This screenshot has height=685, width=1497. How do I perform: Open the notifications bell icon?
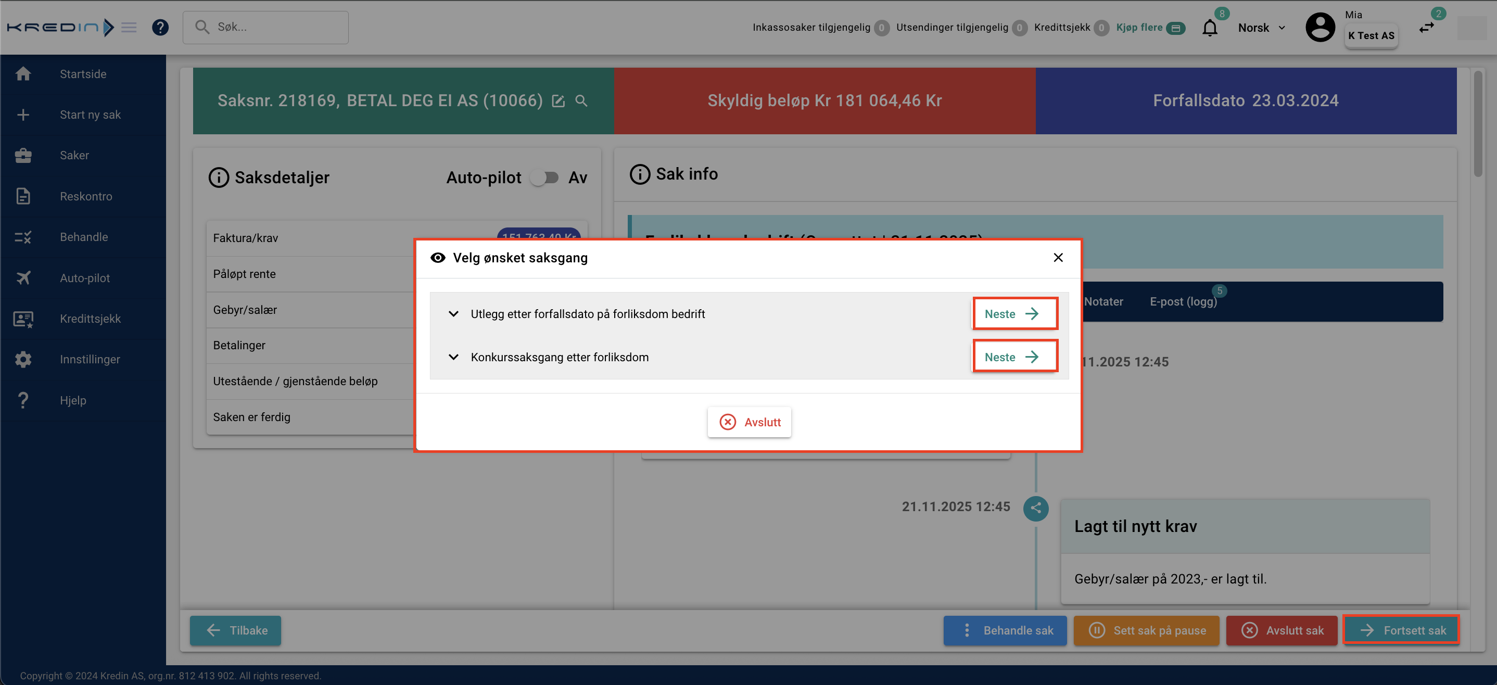[x=1209, y=27]
